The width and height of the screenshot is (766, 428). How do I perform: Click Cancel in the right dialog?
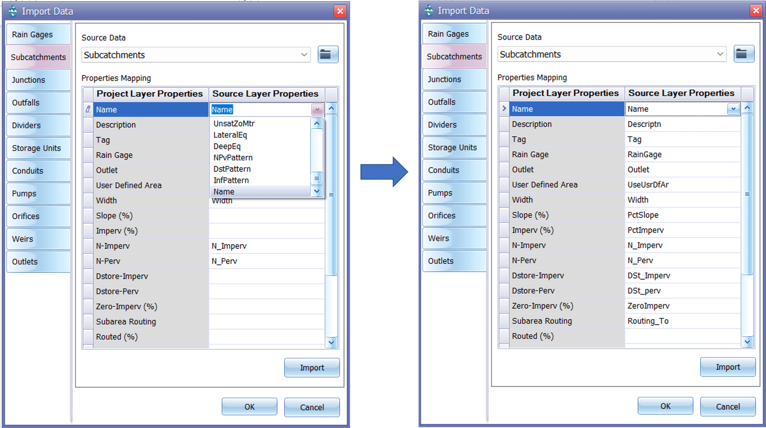pyautogui.click(x=728, y=406)
